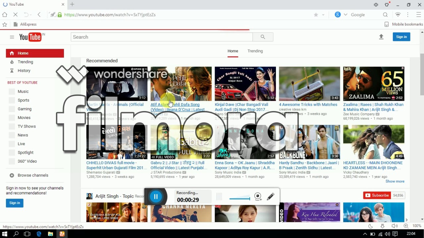This screenshot has width=424, height=238.
Task: Pause the screen recording
Action: 156,197
